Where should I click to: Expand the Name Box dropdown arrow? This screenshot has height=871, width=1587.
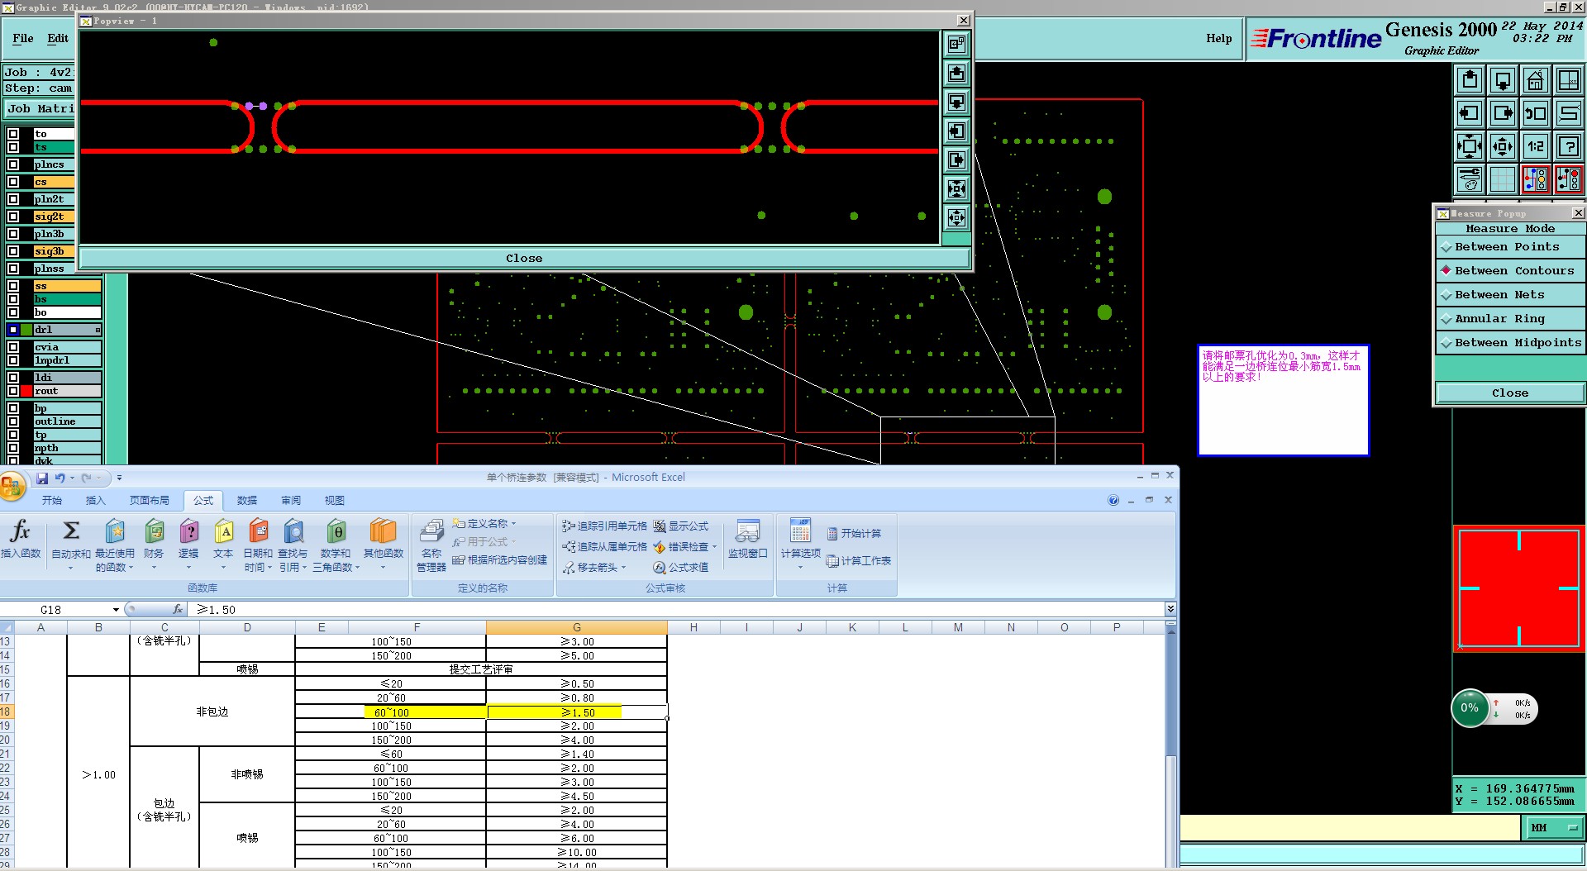coord(116,610)
